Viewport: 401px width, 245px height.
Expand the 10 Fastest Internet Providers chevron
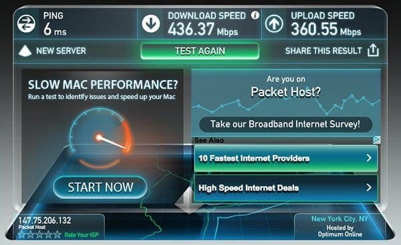[x=369, y=158]
